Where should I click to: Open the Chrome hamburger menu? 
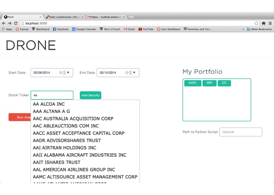point(270,23)
